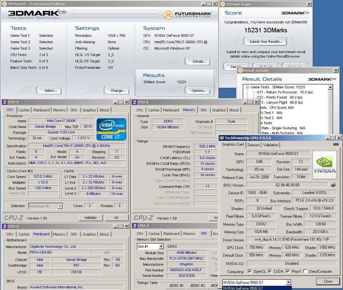Click the CPU-Z icon in Mainboard window title
The width and height of the screenshot is (343, 290).
[4, 226]
